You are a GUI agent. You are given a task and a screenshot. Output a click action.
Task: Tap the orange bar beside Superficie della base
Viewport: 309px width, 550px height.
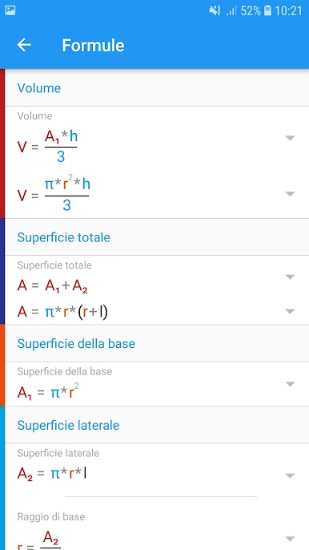(x=2, y=365)
